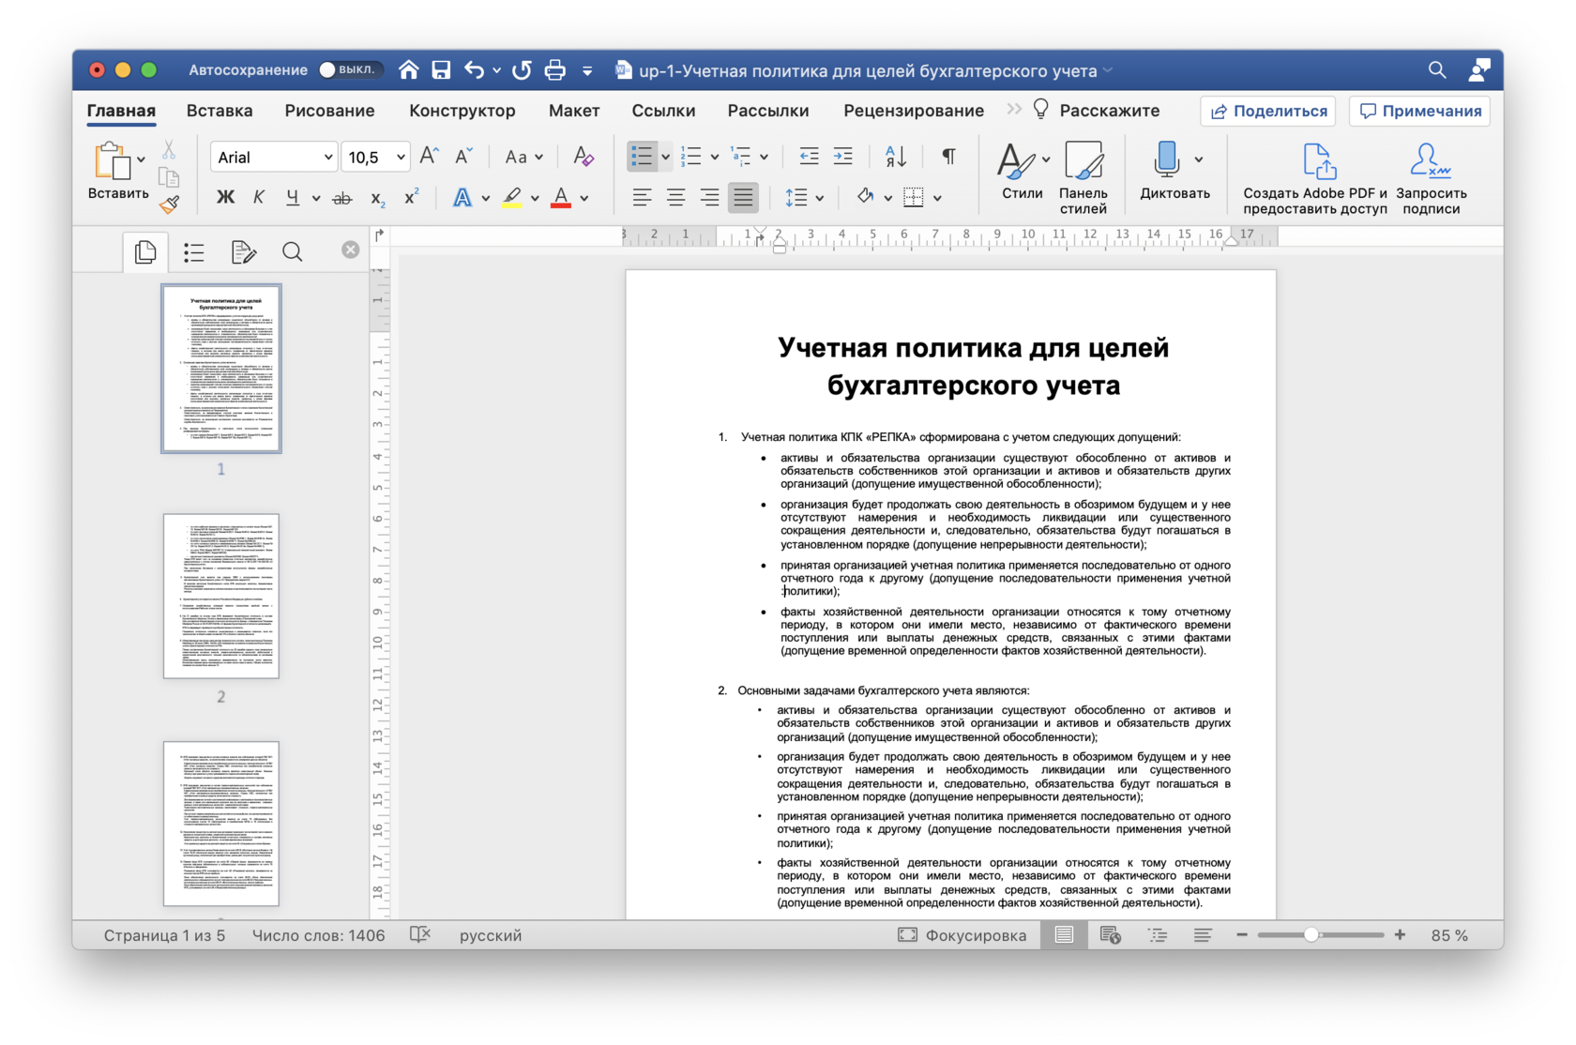Decrease the paragraph indent

click(809, 157)
